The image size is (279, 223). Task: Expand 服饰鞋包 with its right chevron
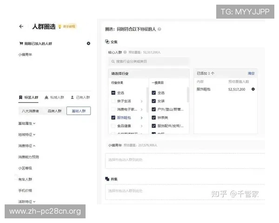[142, 118]
